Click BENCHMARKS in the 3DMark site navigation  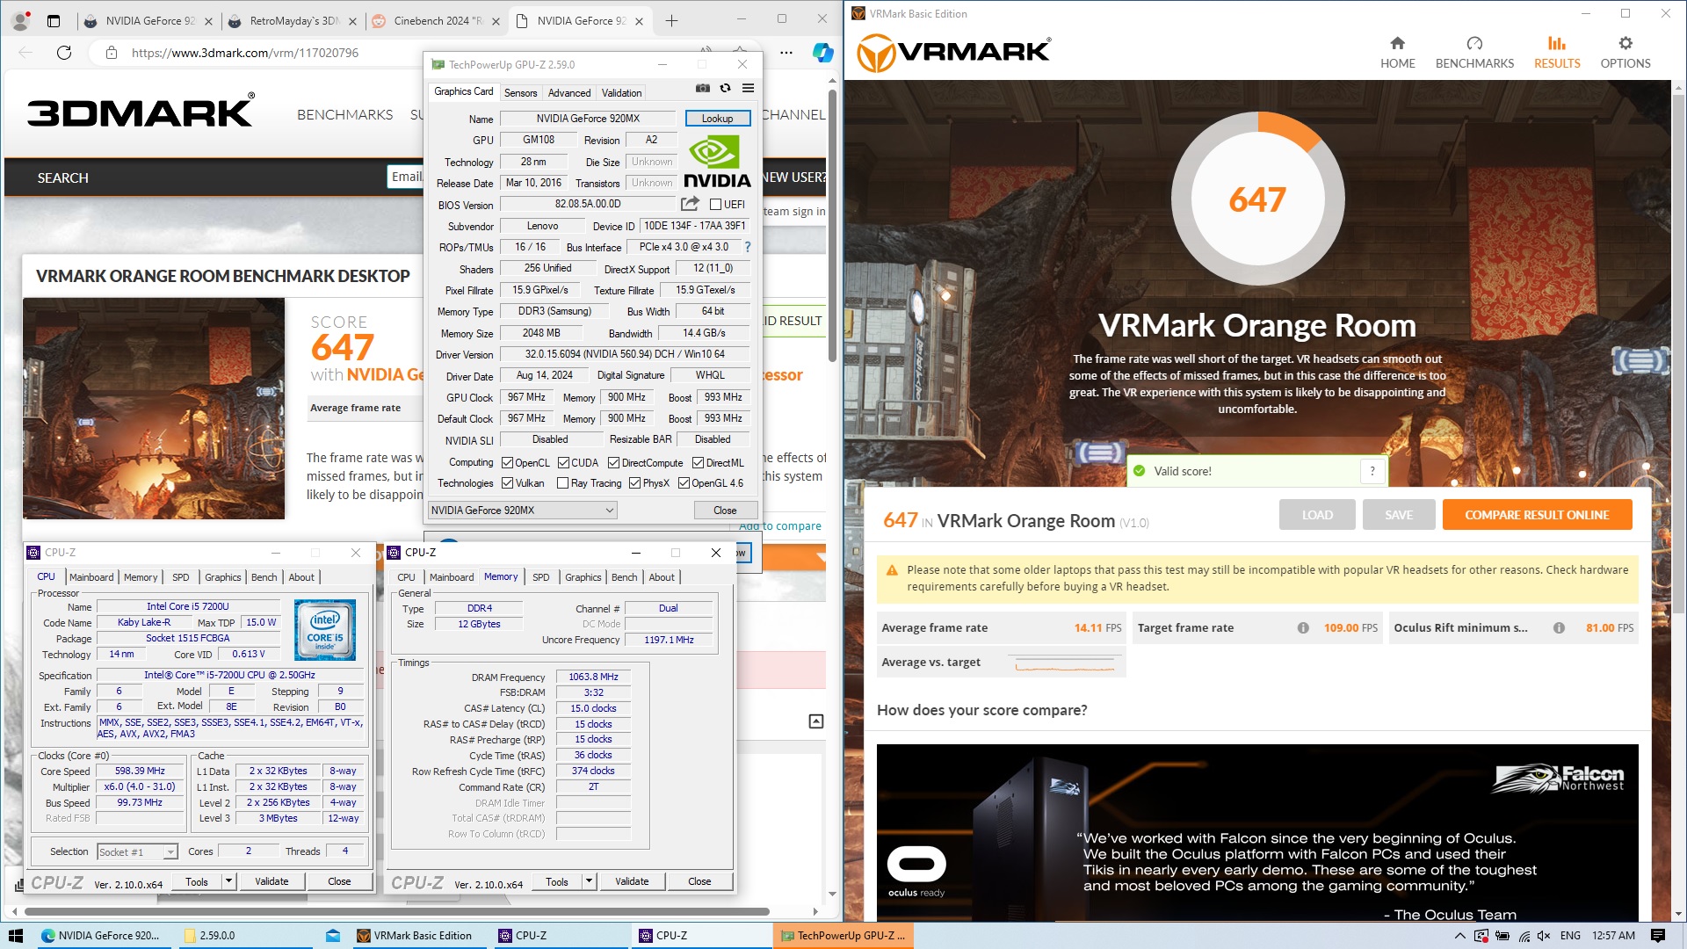click(x=344, y=115)
